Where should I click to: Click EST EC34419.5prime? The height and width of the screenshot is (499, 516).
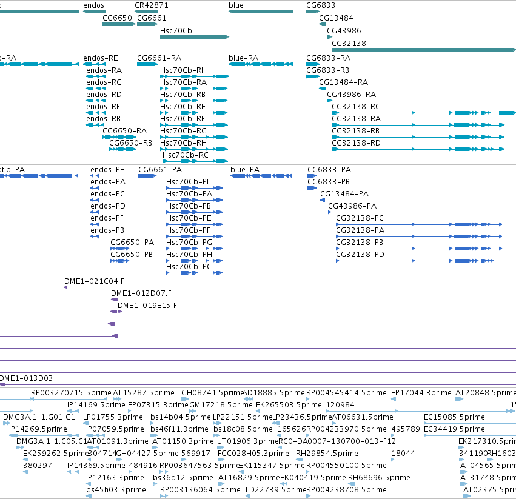(x=454, y=429)
